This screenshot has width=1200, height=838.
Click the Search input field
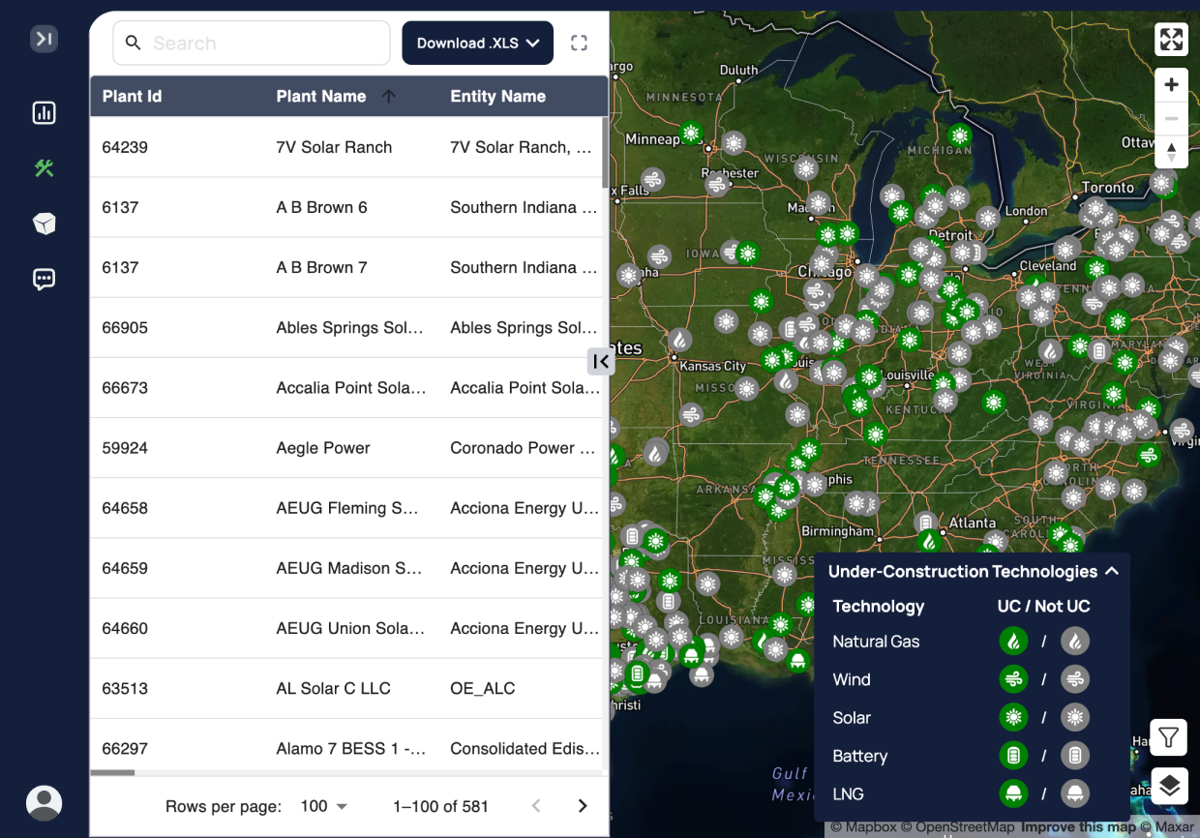[251, 43]
